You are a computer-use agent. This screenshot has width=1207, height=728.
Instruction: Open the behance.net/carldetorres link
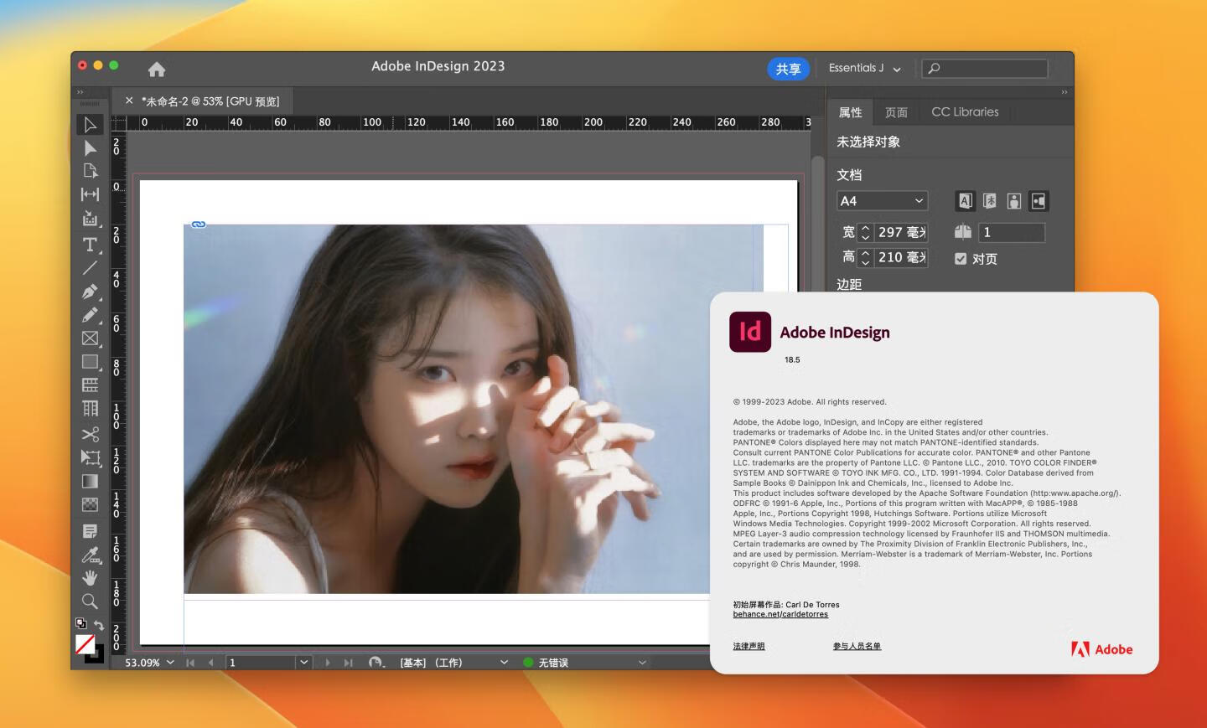pos(780,614)
